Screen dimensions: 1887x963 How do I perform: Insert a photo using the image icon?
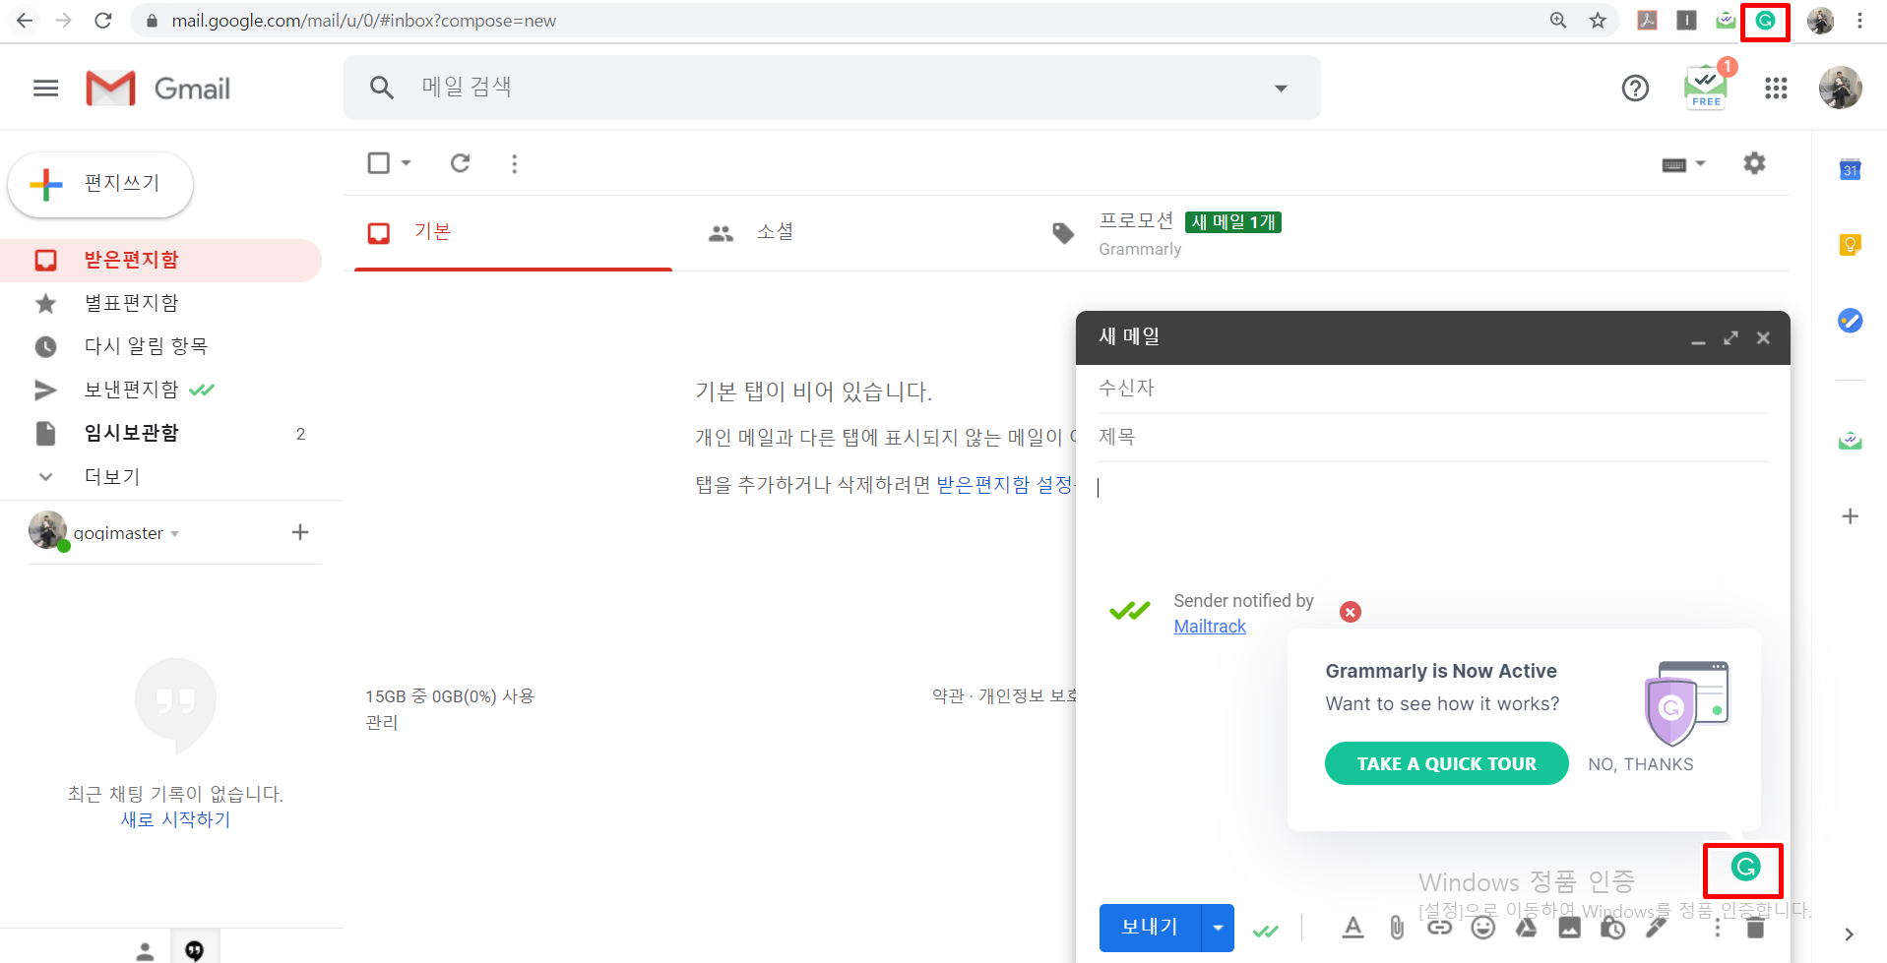tap(1569, 927)
